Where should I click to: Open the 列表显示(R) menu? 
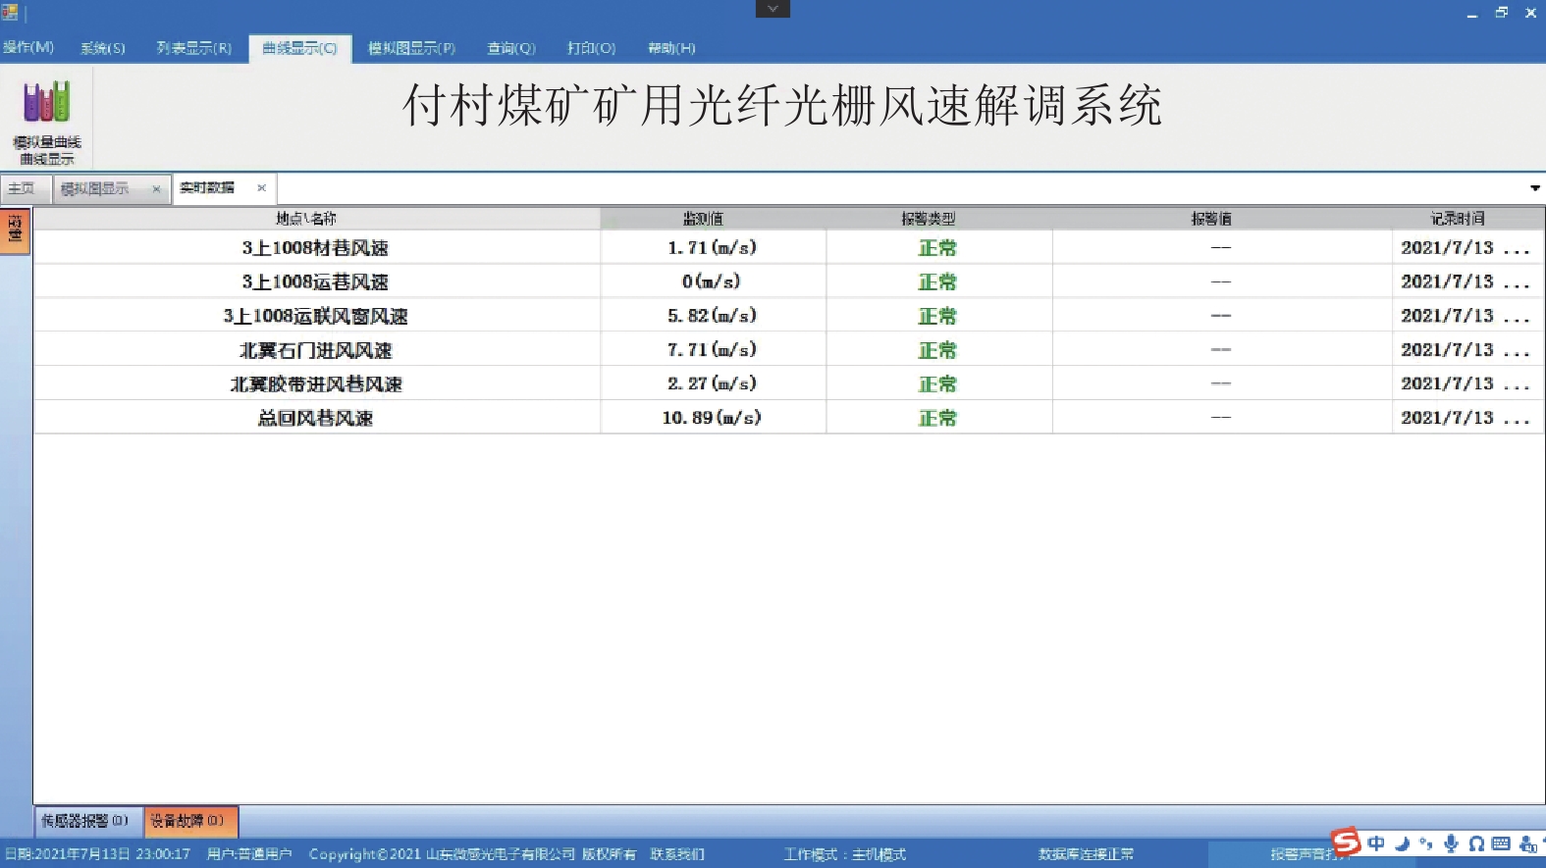click(193, 48)
